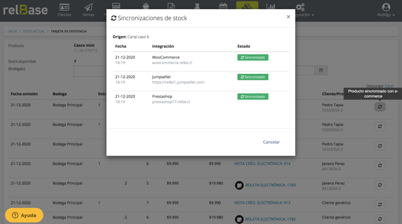Click the Cancelar link in dialog
The height and width of the screenshot is (224, 402).
[271, 142]
